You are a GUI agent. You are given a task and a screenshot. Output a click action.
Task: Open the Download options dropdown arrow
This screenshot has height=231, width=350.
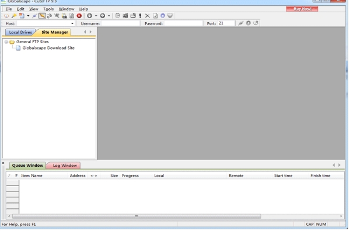pos(96,16)
